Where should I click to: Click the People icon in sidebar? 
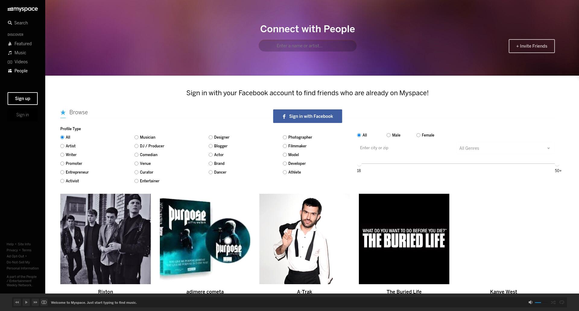pos(10,71)
